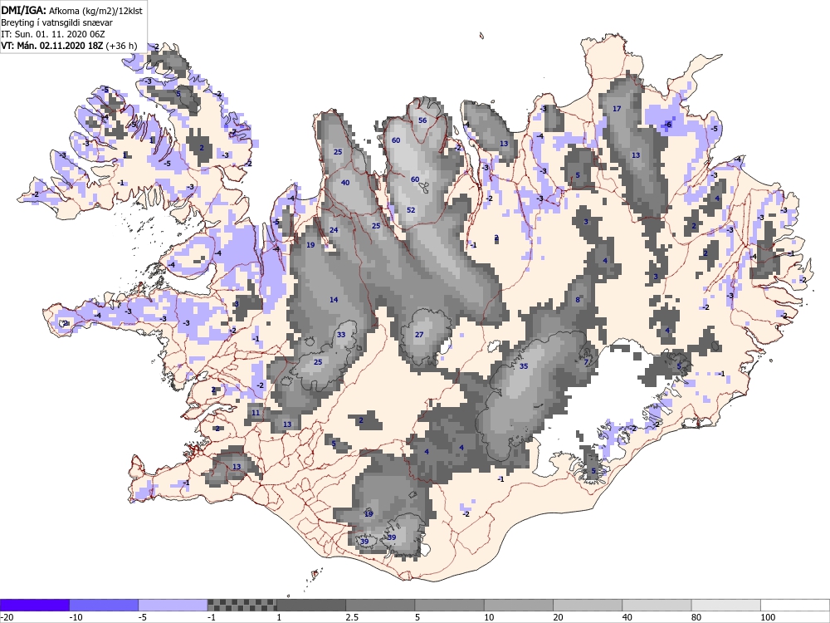Click the 'VT: Mán. 02.11.2020 18Z' valid time
Image resolution: width=830 pixels, height=623 pixels.
(69, 46)
